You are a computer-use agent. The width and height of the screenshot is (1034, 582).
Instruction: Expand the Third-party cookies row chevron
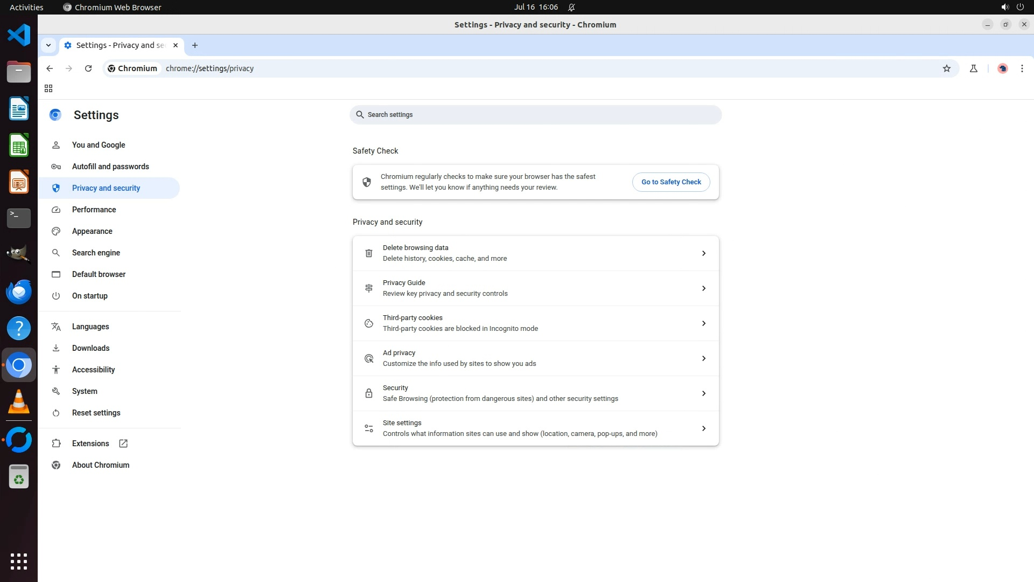[703, 323]
